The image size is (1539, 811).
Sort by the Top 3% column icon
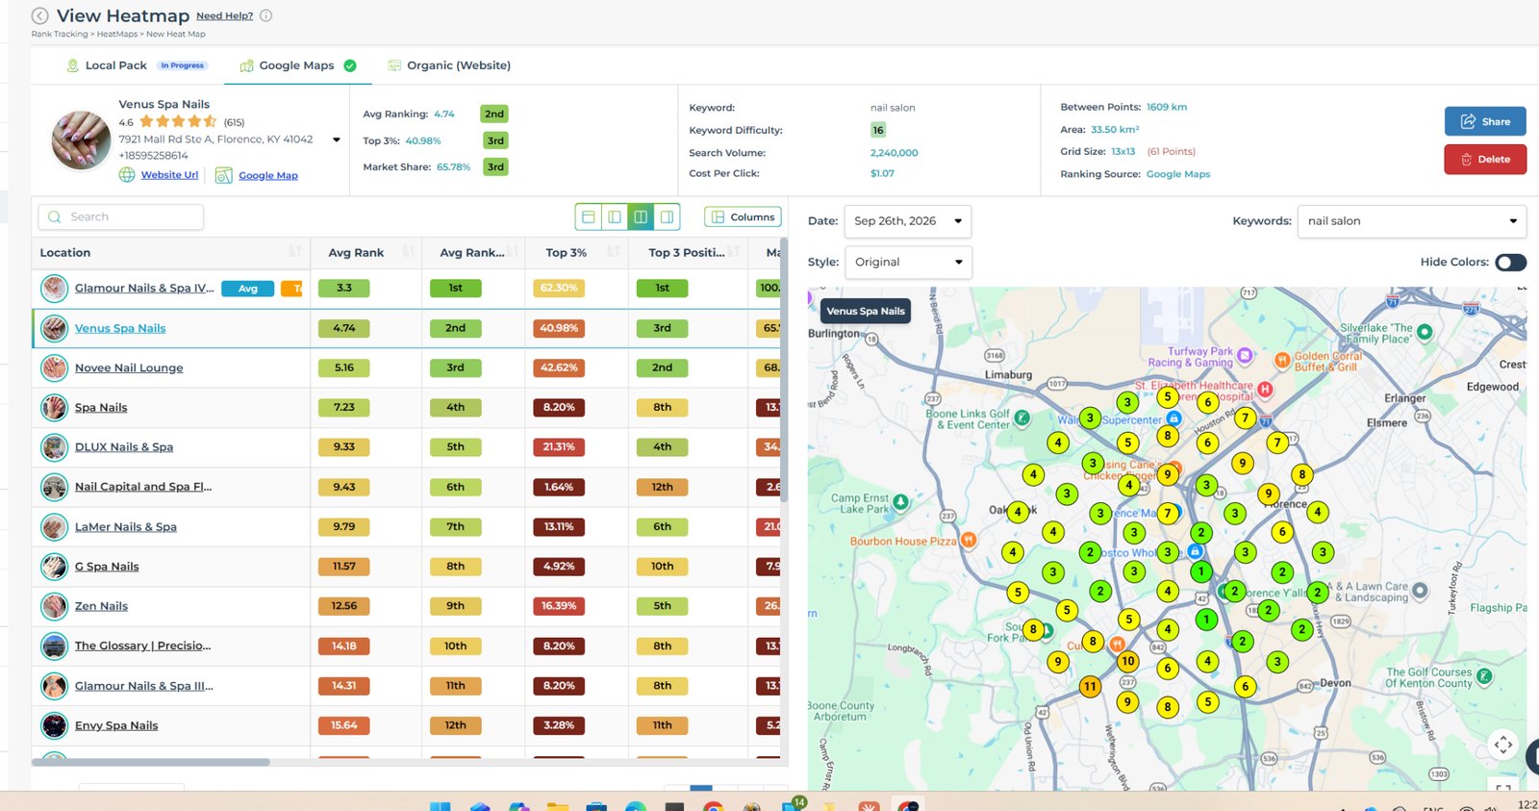point(613,252)
